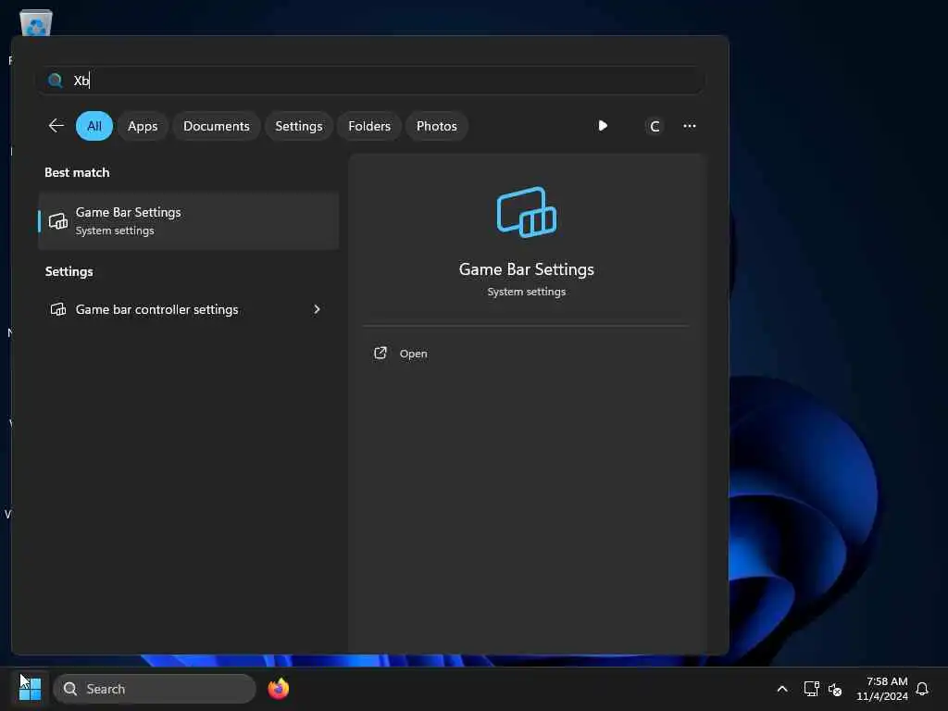Launch Firefox from the taskbar
Image resolution: width=948 pixels, height=711 pixels.
tap(278, 689)
